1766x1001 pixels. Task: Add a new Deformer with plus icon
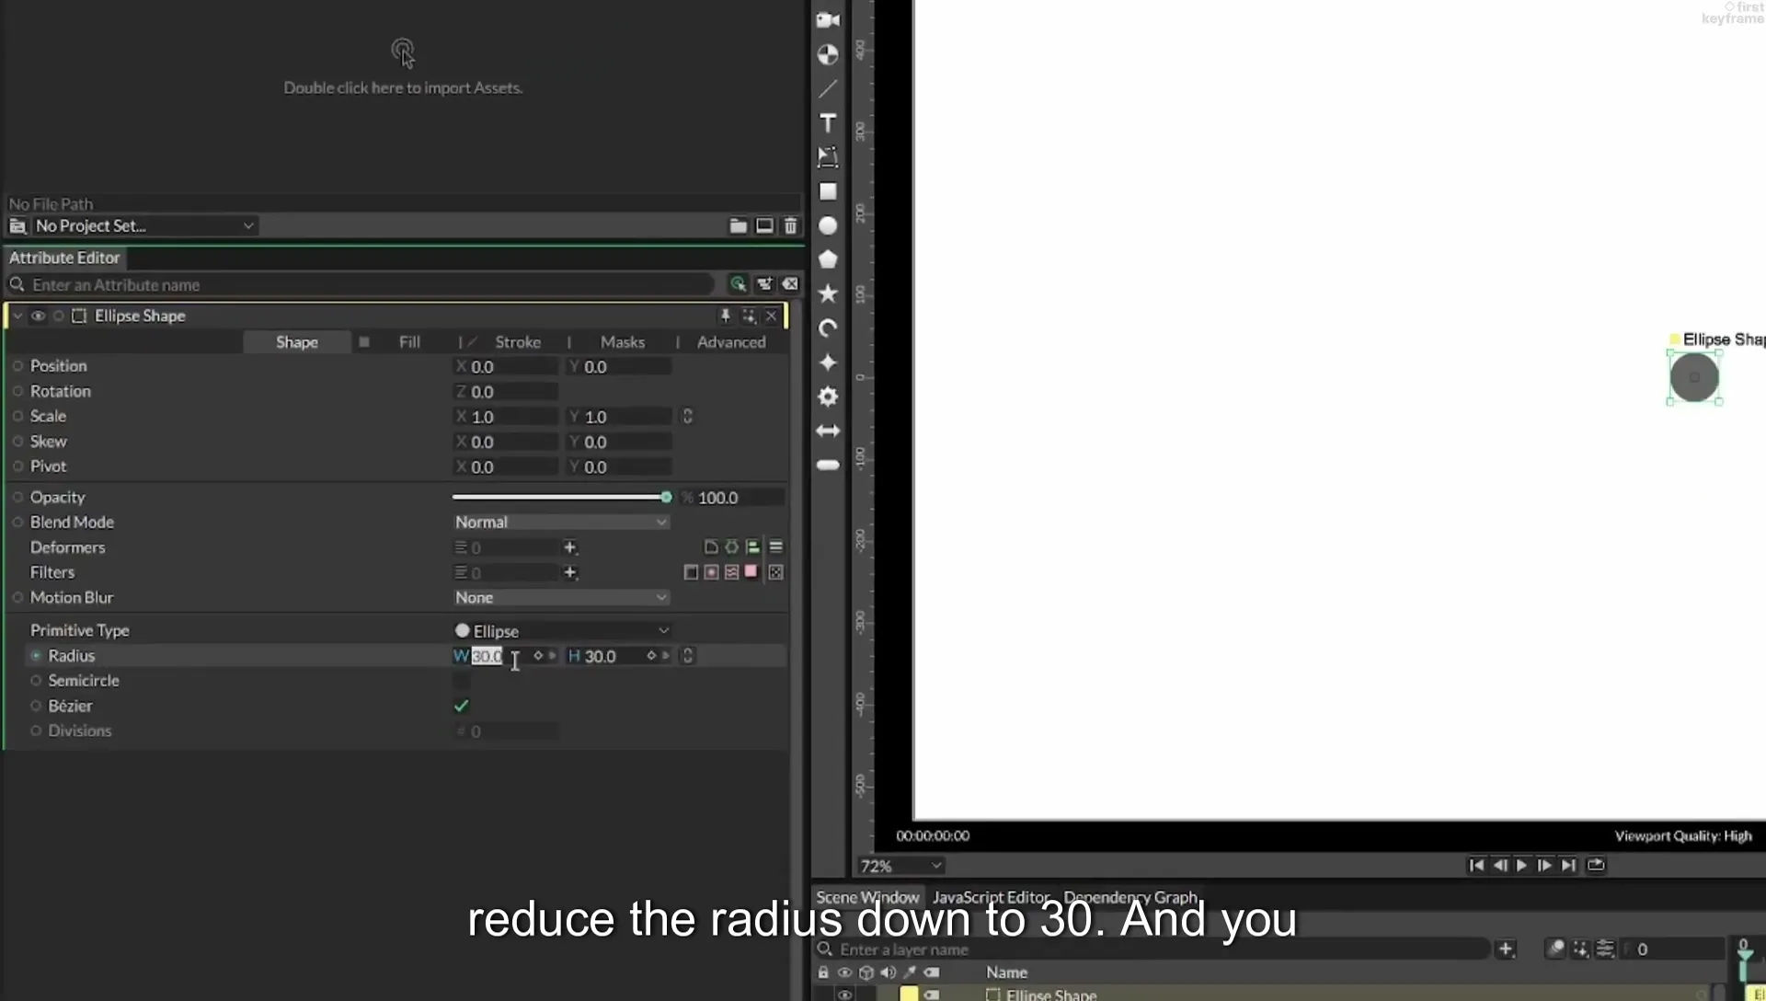(x=570, y=547)
